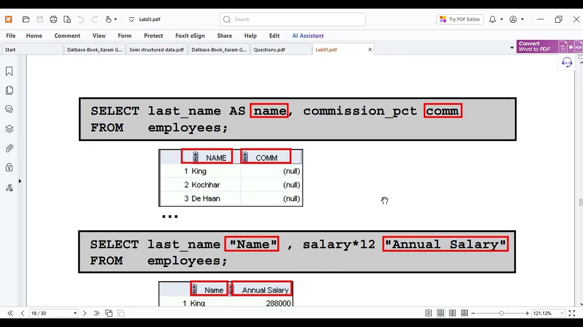The height and width of the screenshot is (327, 583).
Task: Select the Hand tool icon
Action: point(108,20)
